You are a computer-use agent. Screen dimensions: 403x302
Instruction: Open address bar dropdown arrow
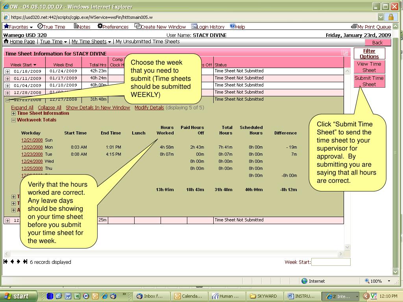[x=381, y=17]
